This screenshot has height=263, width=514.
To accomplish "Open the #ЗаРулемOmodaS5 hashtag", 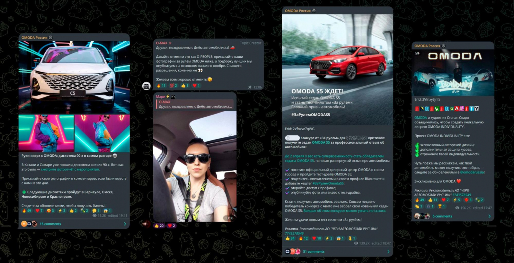I will 328,183.
